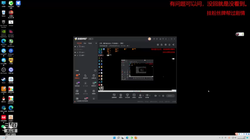Add a new scene with plus icon

[96, 43]
